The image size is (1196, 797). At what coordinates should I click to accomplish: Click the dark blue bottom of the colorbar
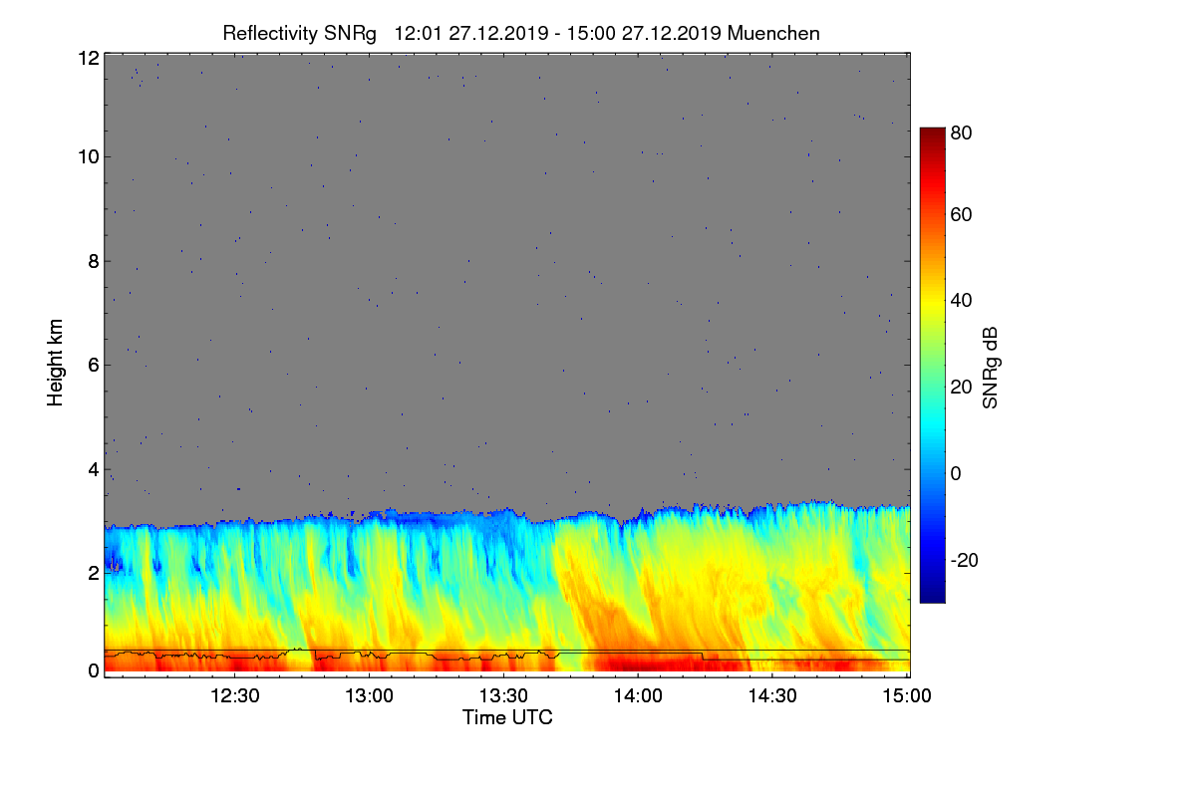click(931, 593)
